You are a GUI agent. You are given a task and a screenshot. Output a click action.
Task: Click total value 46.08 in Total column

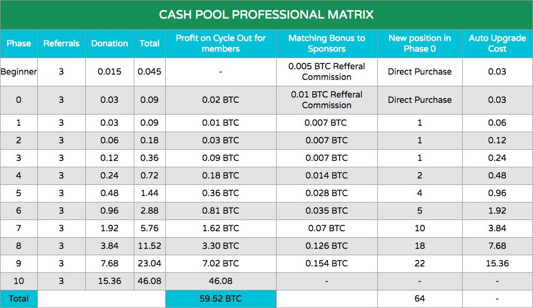click(x=150, y=281)
